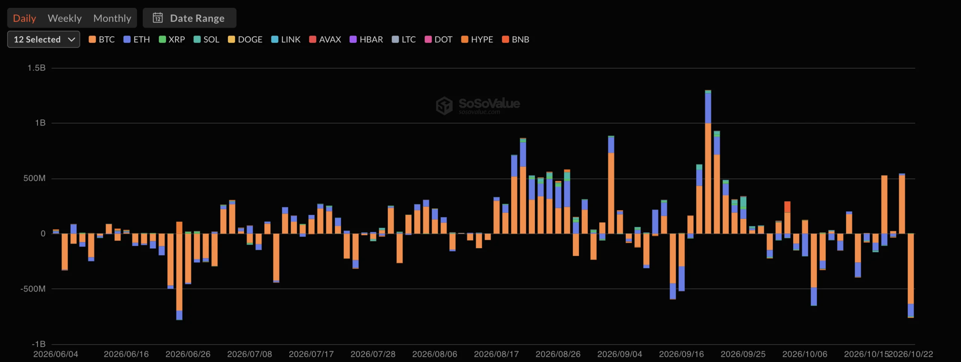
Task: Toggle XRP series in legend
Action: (x=172, y=39)
